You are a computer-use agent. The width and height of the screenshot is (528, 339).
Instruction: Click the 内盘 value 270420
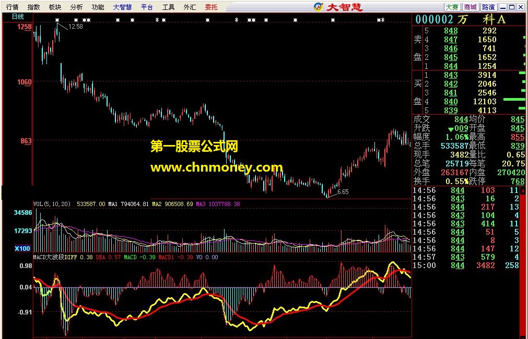coord(511,172)
